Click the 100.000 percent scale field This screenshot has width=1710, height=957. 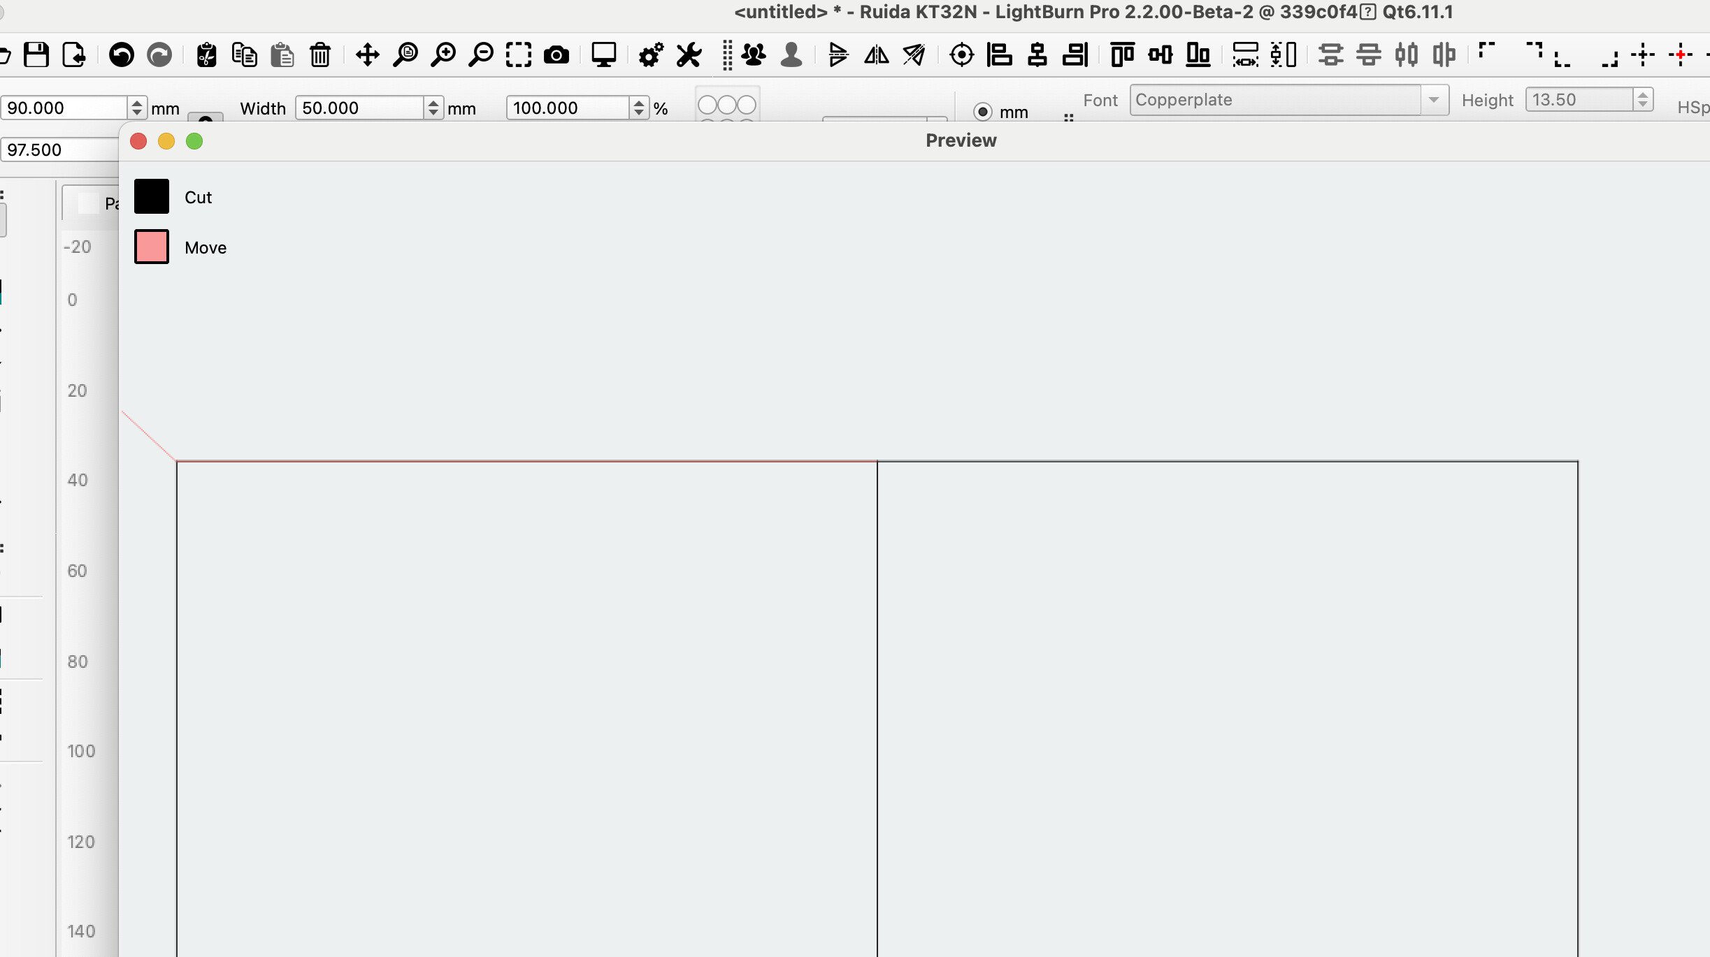[x=568, y=108]
